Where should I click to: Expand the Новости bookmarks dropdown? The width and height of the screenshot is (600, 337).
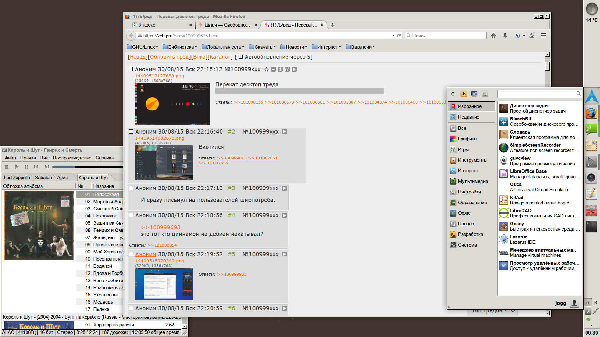(294, 47)
